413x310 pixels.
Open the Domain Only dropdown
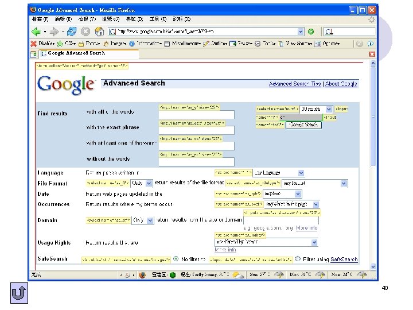142,220
